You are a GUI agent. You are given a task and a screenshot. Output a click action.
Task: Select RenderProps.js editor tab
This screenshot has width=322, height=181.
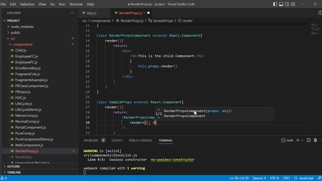tap(130, 13)
